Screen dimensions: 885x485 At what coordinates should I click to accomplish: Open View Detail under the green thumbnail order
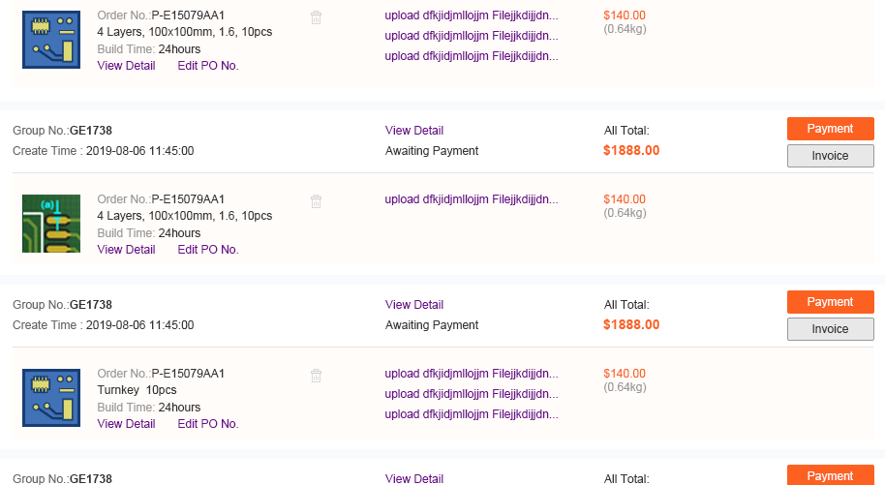(126, 250)
